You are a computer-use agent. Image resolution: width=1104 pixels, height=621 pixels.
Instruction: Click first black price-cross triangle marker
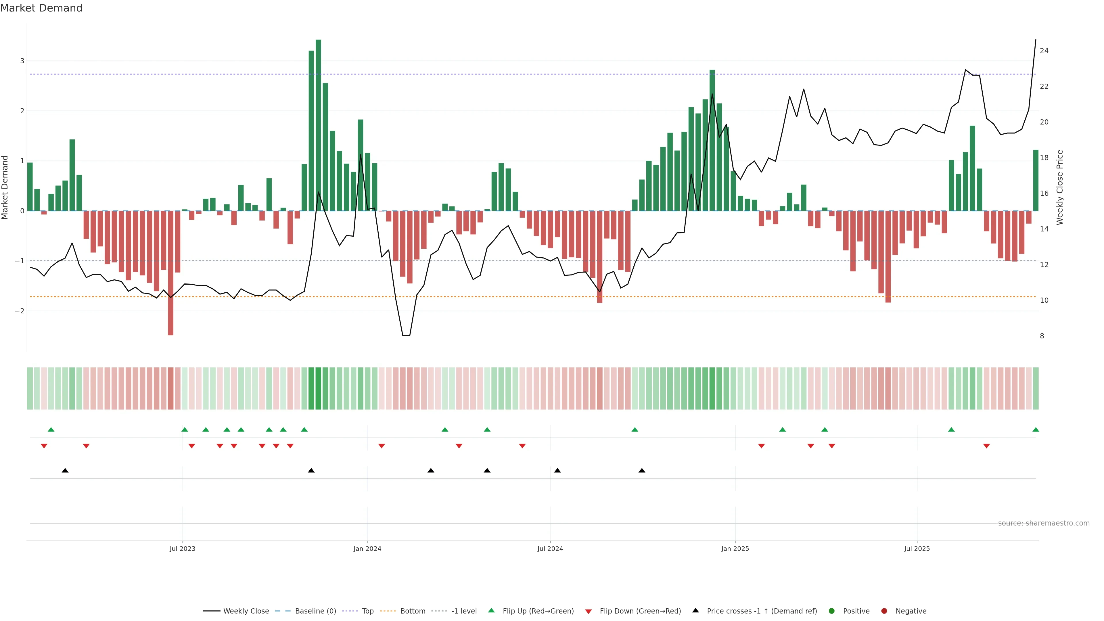click(x=65, y=471)
